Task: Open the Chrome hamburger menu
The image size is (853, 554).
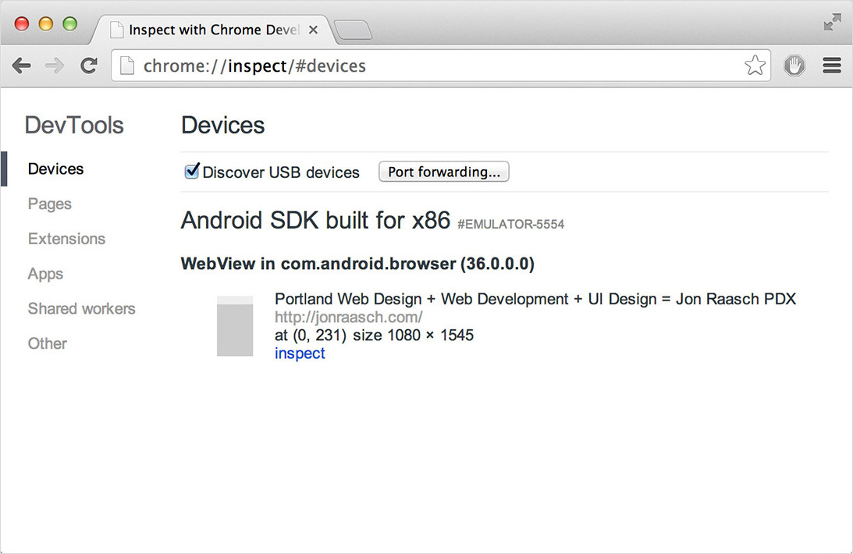Action: 832,66
